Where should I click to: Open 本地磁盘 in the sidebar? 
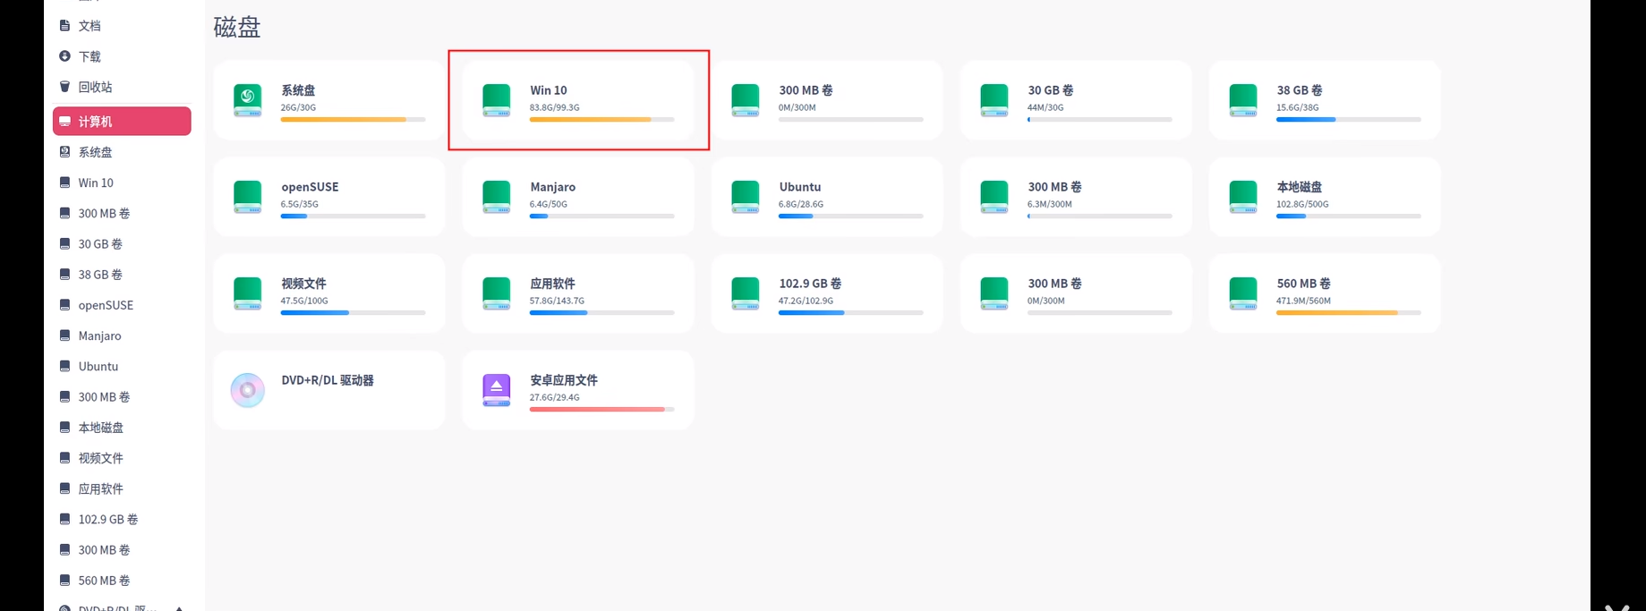pos(122,428)
